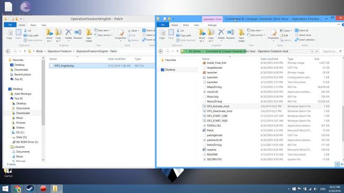This screenshot has width=344, height=193.
Task: Click Copy path in the Patch window
Action: point(31,35)
